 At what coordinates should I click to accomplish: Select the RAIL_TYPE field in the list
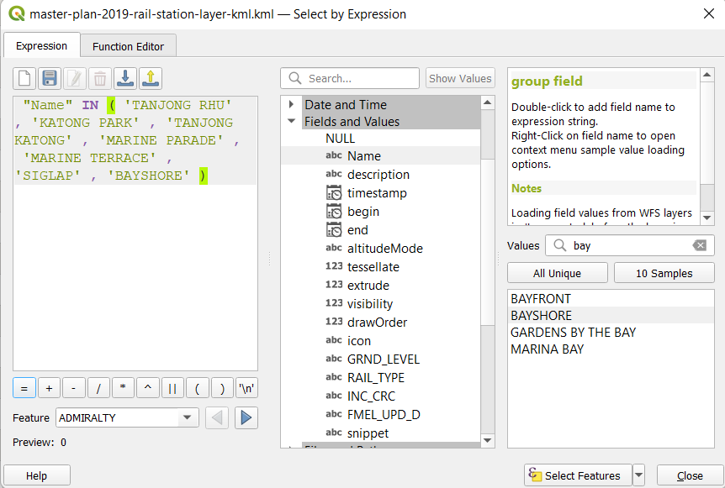[375, 378]
